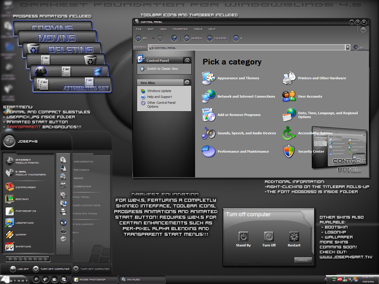Open Pictures in the start menu right pane

point(81,170)
